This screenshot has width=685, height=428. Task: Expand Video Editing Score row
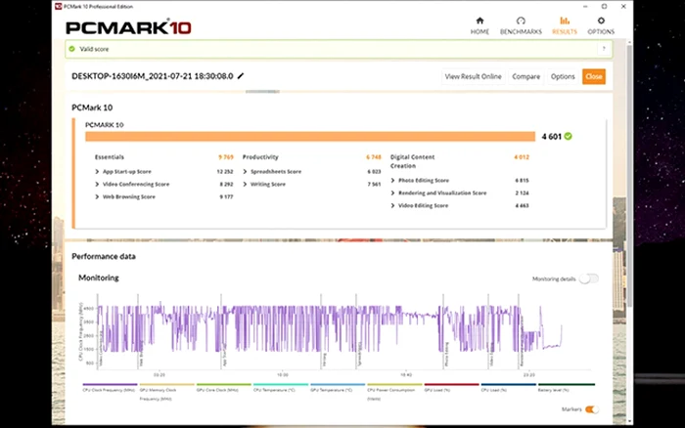[392, 205]
